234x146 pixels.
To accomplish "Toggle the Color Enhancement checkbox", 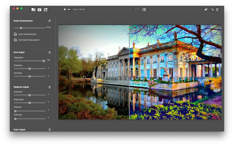I will click(x=16, y=34).
